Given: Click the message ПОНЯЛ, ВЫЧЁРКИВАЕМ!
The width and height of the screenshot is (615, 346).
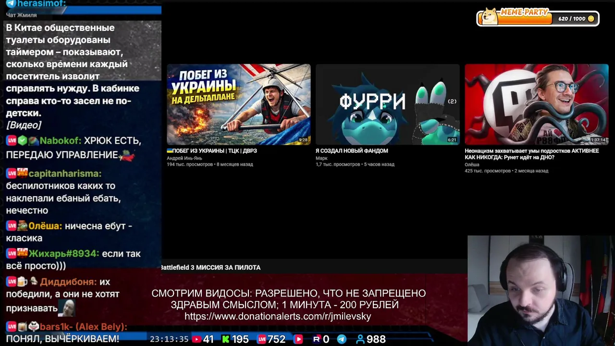Looking at the screenshot, I should [x=62, y=339].
